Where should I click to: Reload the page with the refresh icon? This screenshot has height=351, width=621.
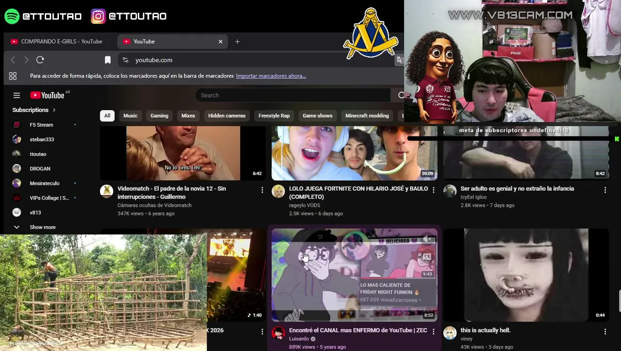click(x=40, y=60)
